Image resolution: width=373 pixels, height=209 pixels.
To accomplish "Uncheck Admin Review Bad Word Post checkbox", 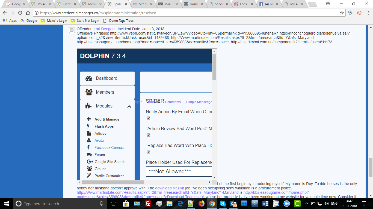I will tap(149, 135).
